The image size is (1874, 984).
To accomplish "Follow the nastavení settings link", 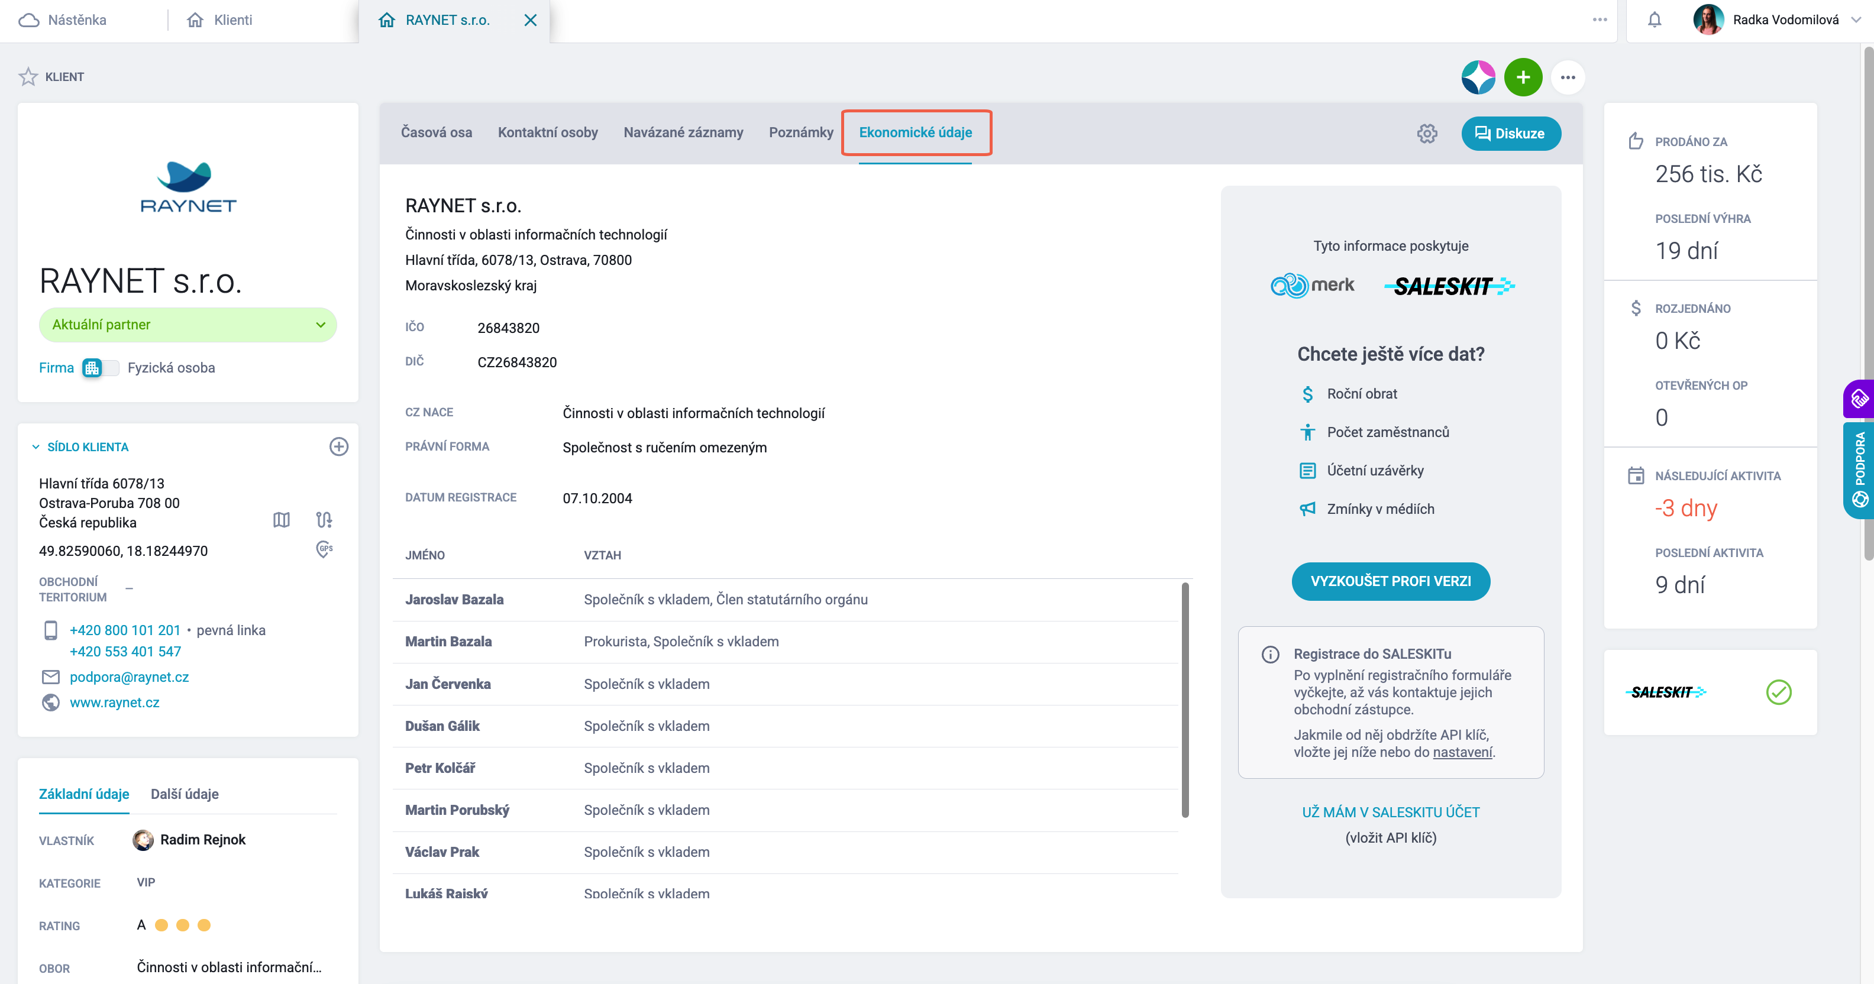I will (x=1462, y=752).
